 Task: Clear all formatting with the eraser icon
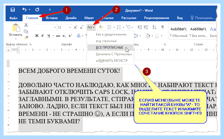[x=101, y=27]
